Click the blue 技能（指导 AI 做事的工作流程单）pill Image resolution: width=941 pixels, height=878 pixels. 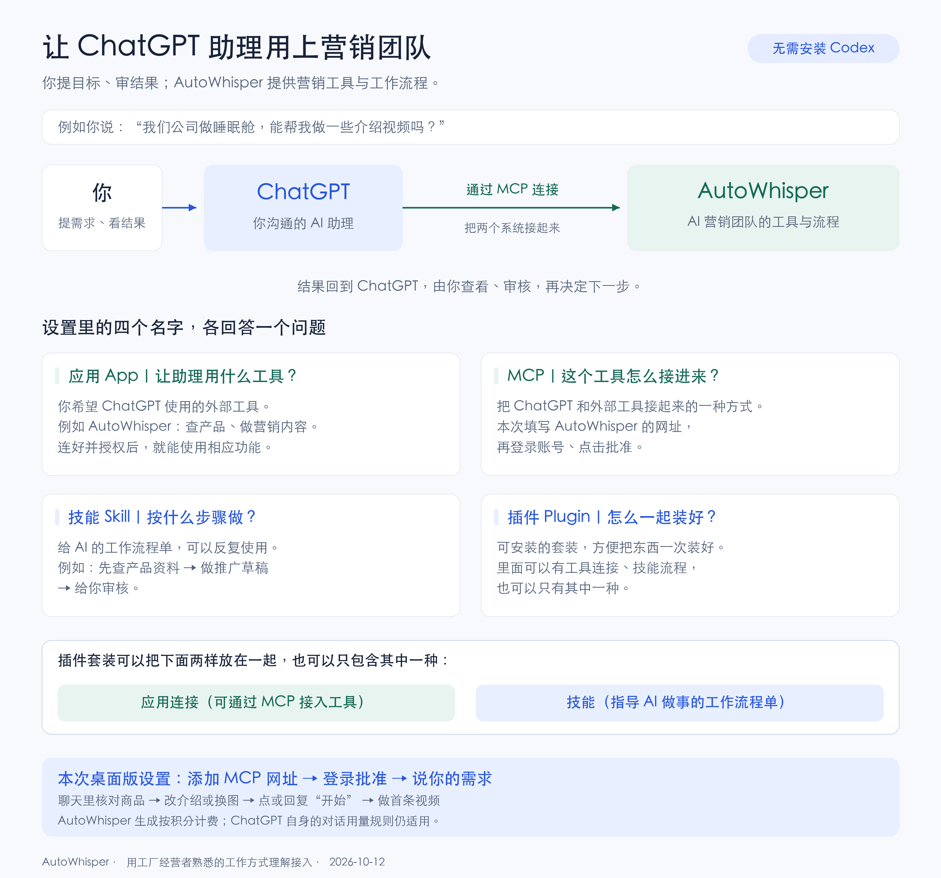click(679, 702)
